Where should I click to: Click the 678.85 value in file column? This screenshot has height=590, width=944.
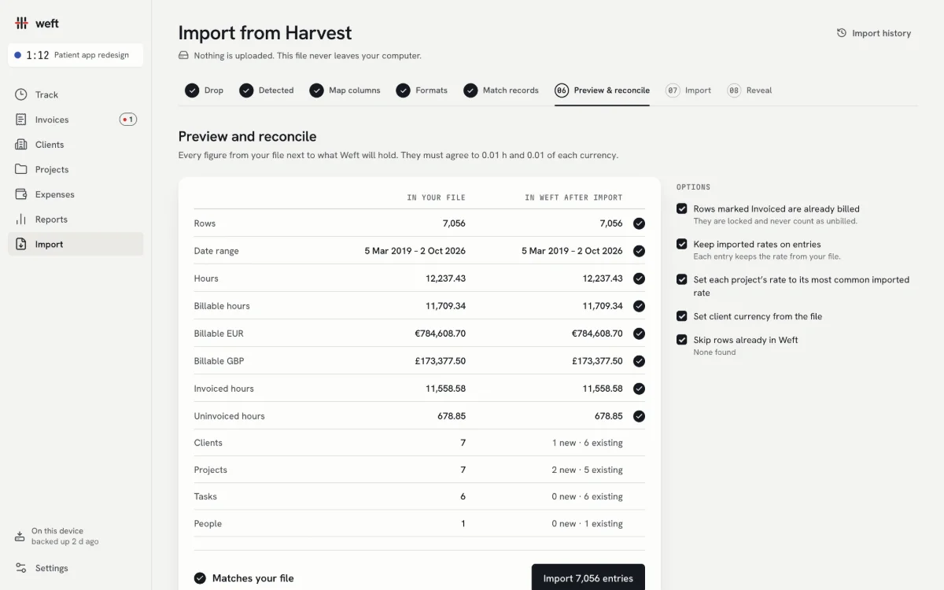452,416
